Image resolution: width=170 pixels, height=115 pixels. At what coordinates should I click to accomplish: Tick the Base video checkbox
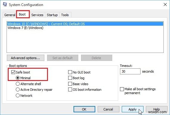[x=70, y=84]
